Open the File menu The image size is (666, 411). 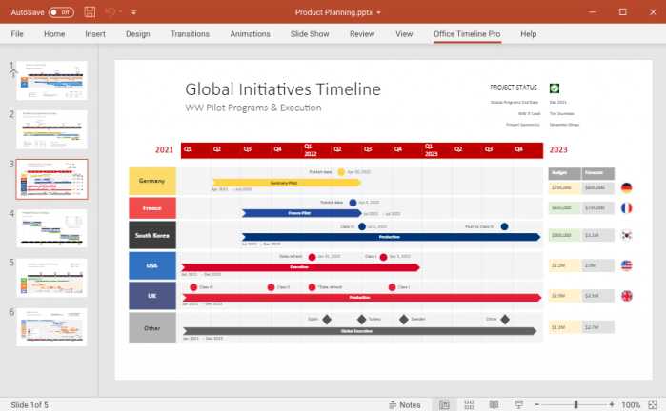pos(17,33)
